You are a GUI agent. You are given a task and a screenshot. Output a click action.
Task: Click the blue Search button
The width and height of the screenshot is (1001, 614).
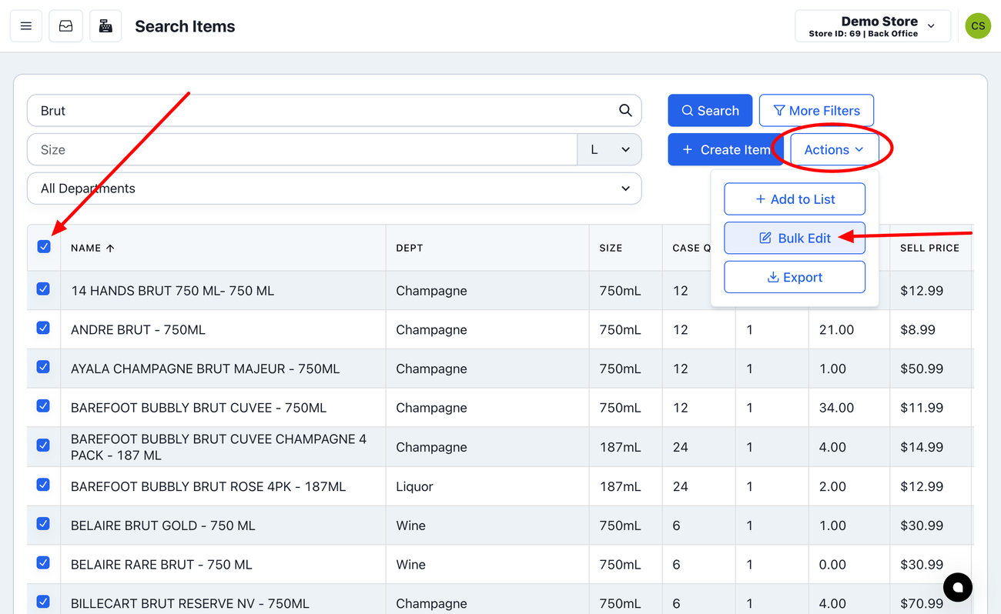(710, 111)
